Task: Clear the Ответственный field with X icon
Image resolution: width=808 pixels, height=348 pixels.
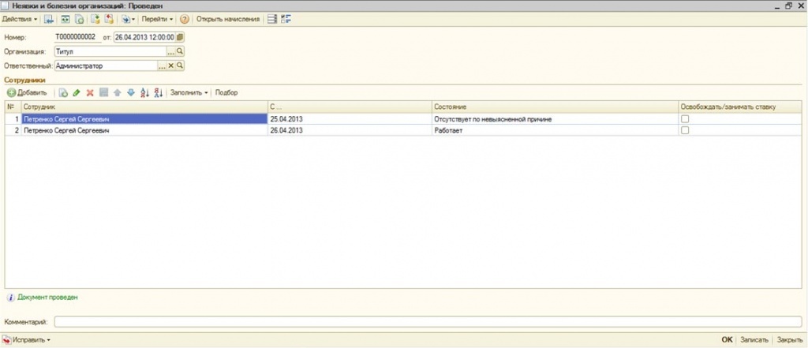Action: click(x=171, y=66)
